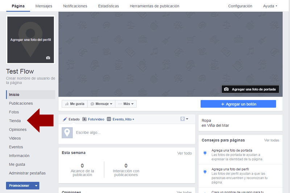The width and height of the screenshot is (290, 193).
Task: Click camera icon in cover photo button
Action: coord(226,89)
